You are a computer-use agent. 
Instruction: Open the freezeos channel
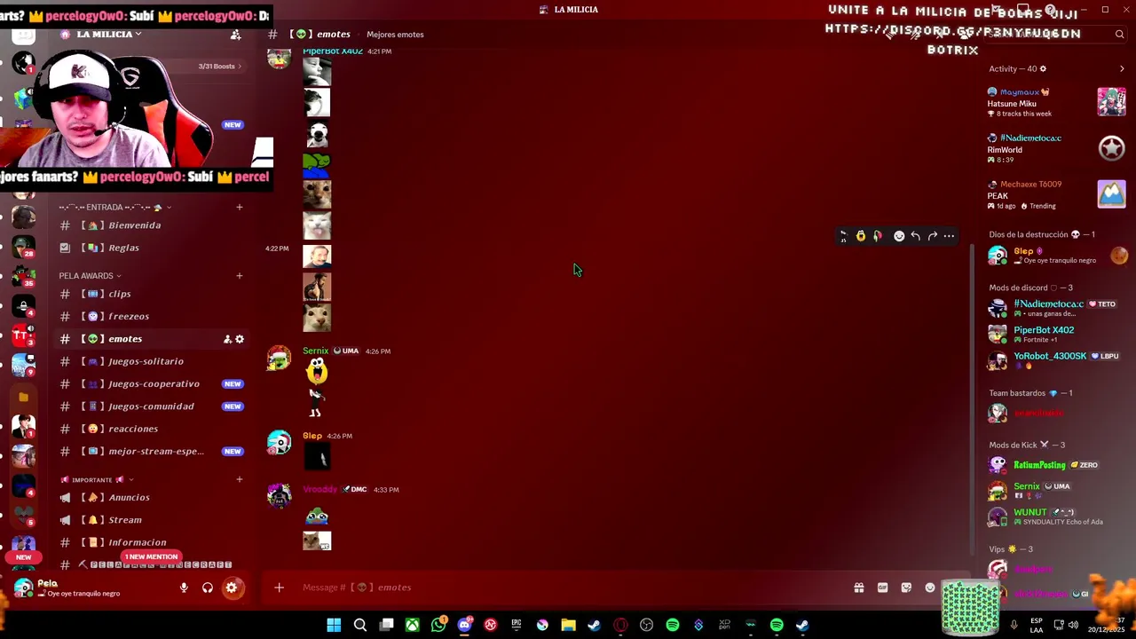coord(153,316)
